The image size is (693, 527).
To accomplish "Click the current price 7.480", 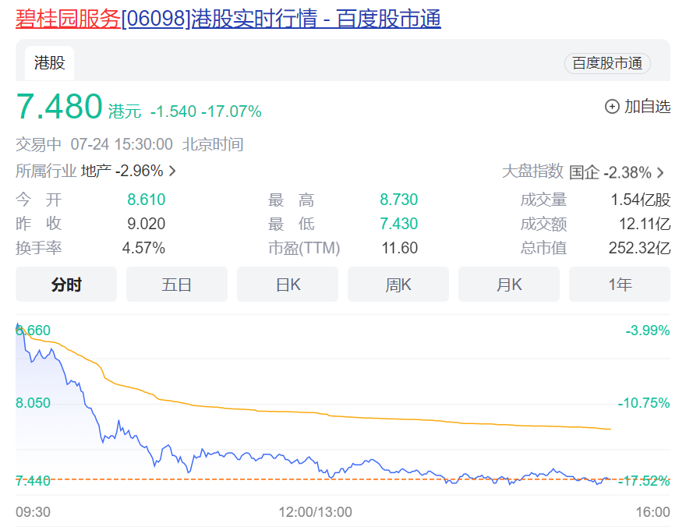I will (59, 107).
